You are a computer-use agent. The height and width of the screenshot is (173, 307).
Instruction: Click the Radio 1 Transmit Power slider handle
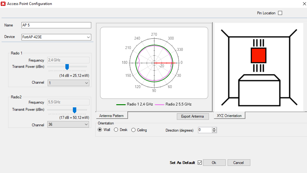pos(67,67)
